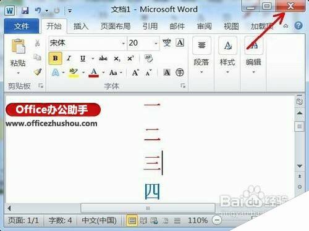Open font color dropdown arrow
The height and width of the screenshot is (231, 309).
pos(103,73)
